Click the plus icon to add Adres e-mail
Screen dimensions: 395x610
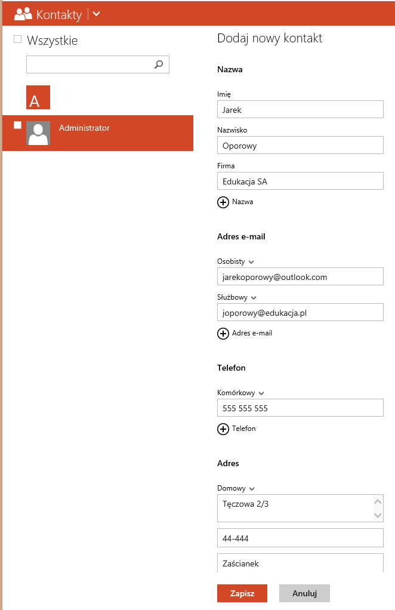coord(223,334)
